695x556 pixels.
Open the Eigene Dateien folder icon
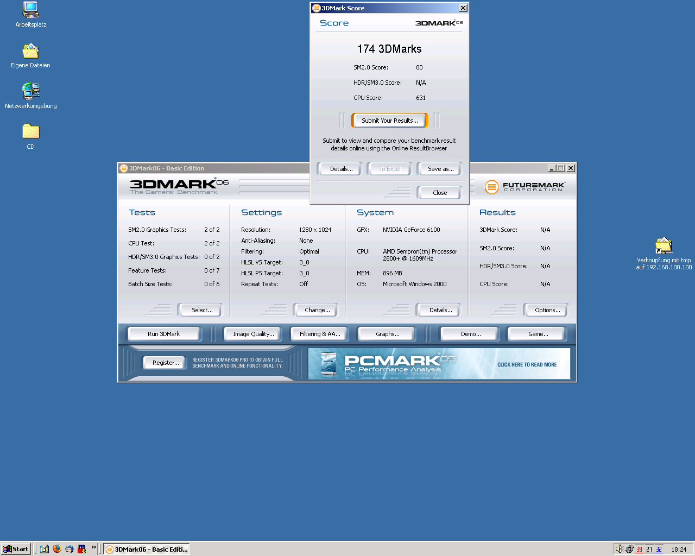(x=30, y=55)
